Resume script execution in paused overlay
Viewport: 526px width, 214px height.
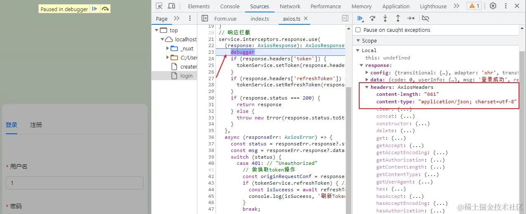click(95, 9)
